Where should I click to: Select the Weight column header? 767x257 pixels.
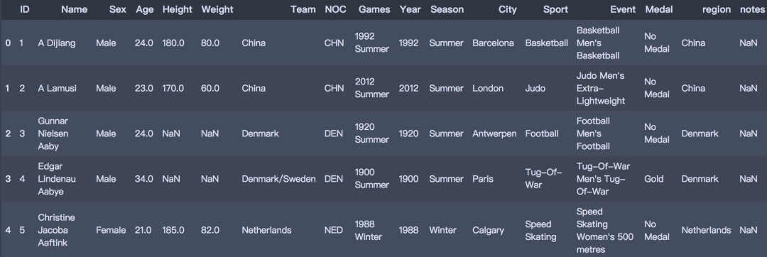tap(217, 9)
